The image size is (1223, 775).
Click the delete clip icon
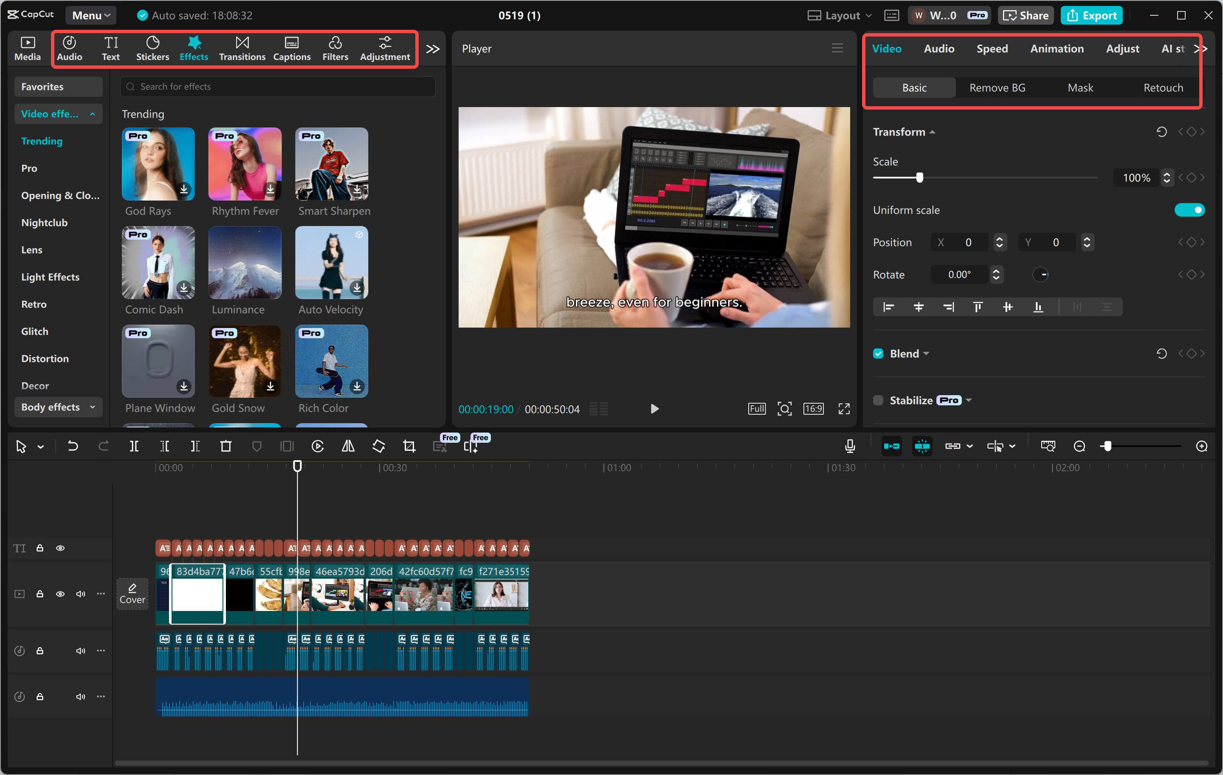[x=226, y=446]
